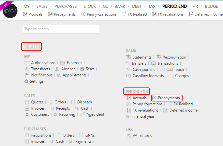Open Prepayments under Period End section
This screenshot has height=146, width=223.
tap(169, 98)
